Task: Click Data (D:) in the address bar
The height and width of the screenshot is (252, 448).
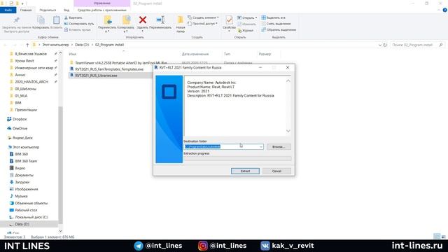Action: point(82,45)
